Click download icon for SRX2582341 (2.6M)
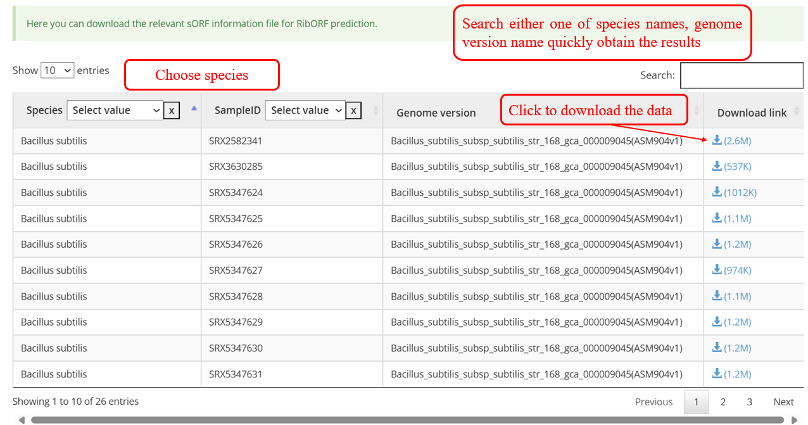Viewport: 808px width, 425px height. click(x=717, y=141)
